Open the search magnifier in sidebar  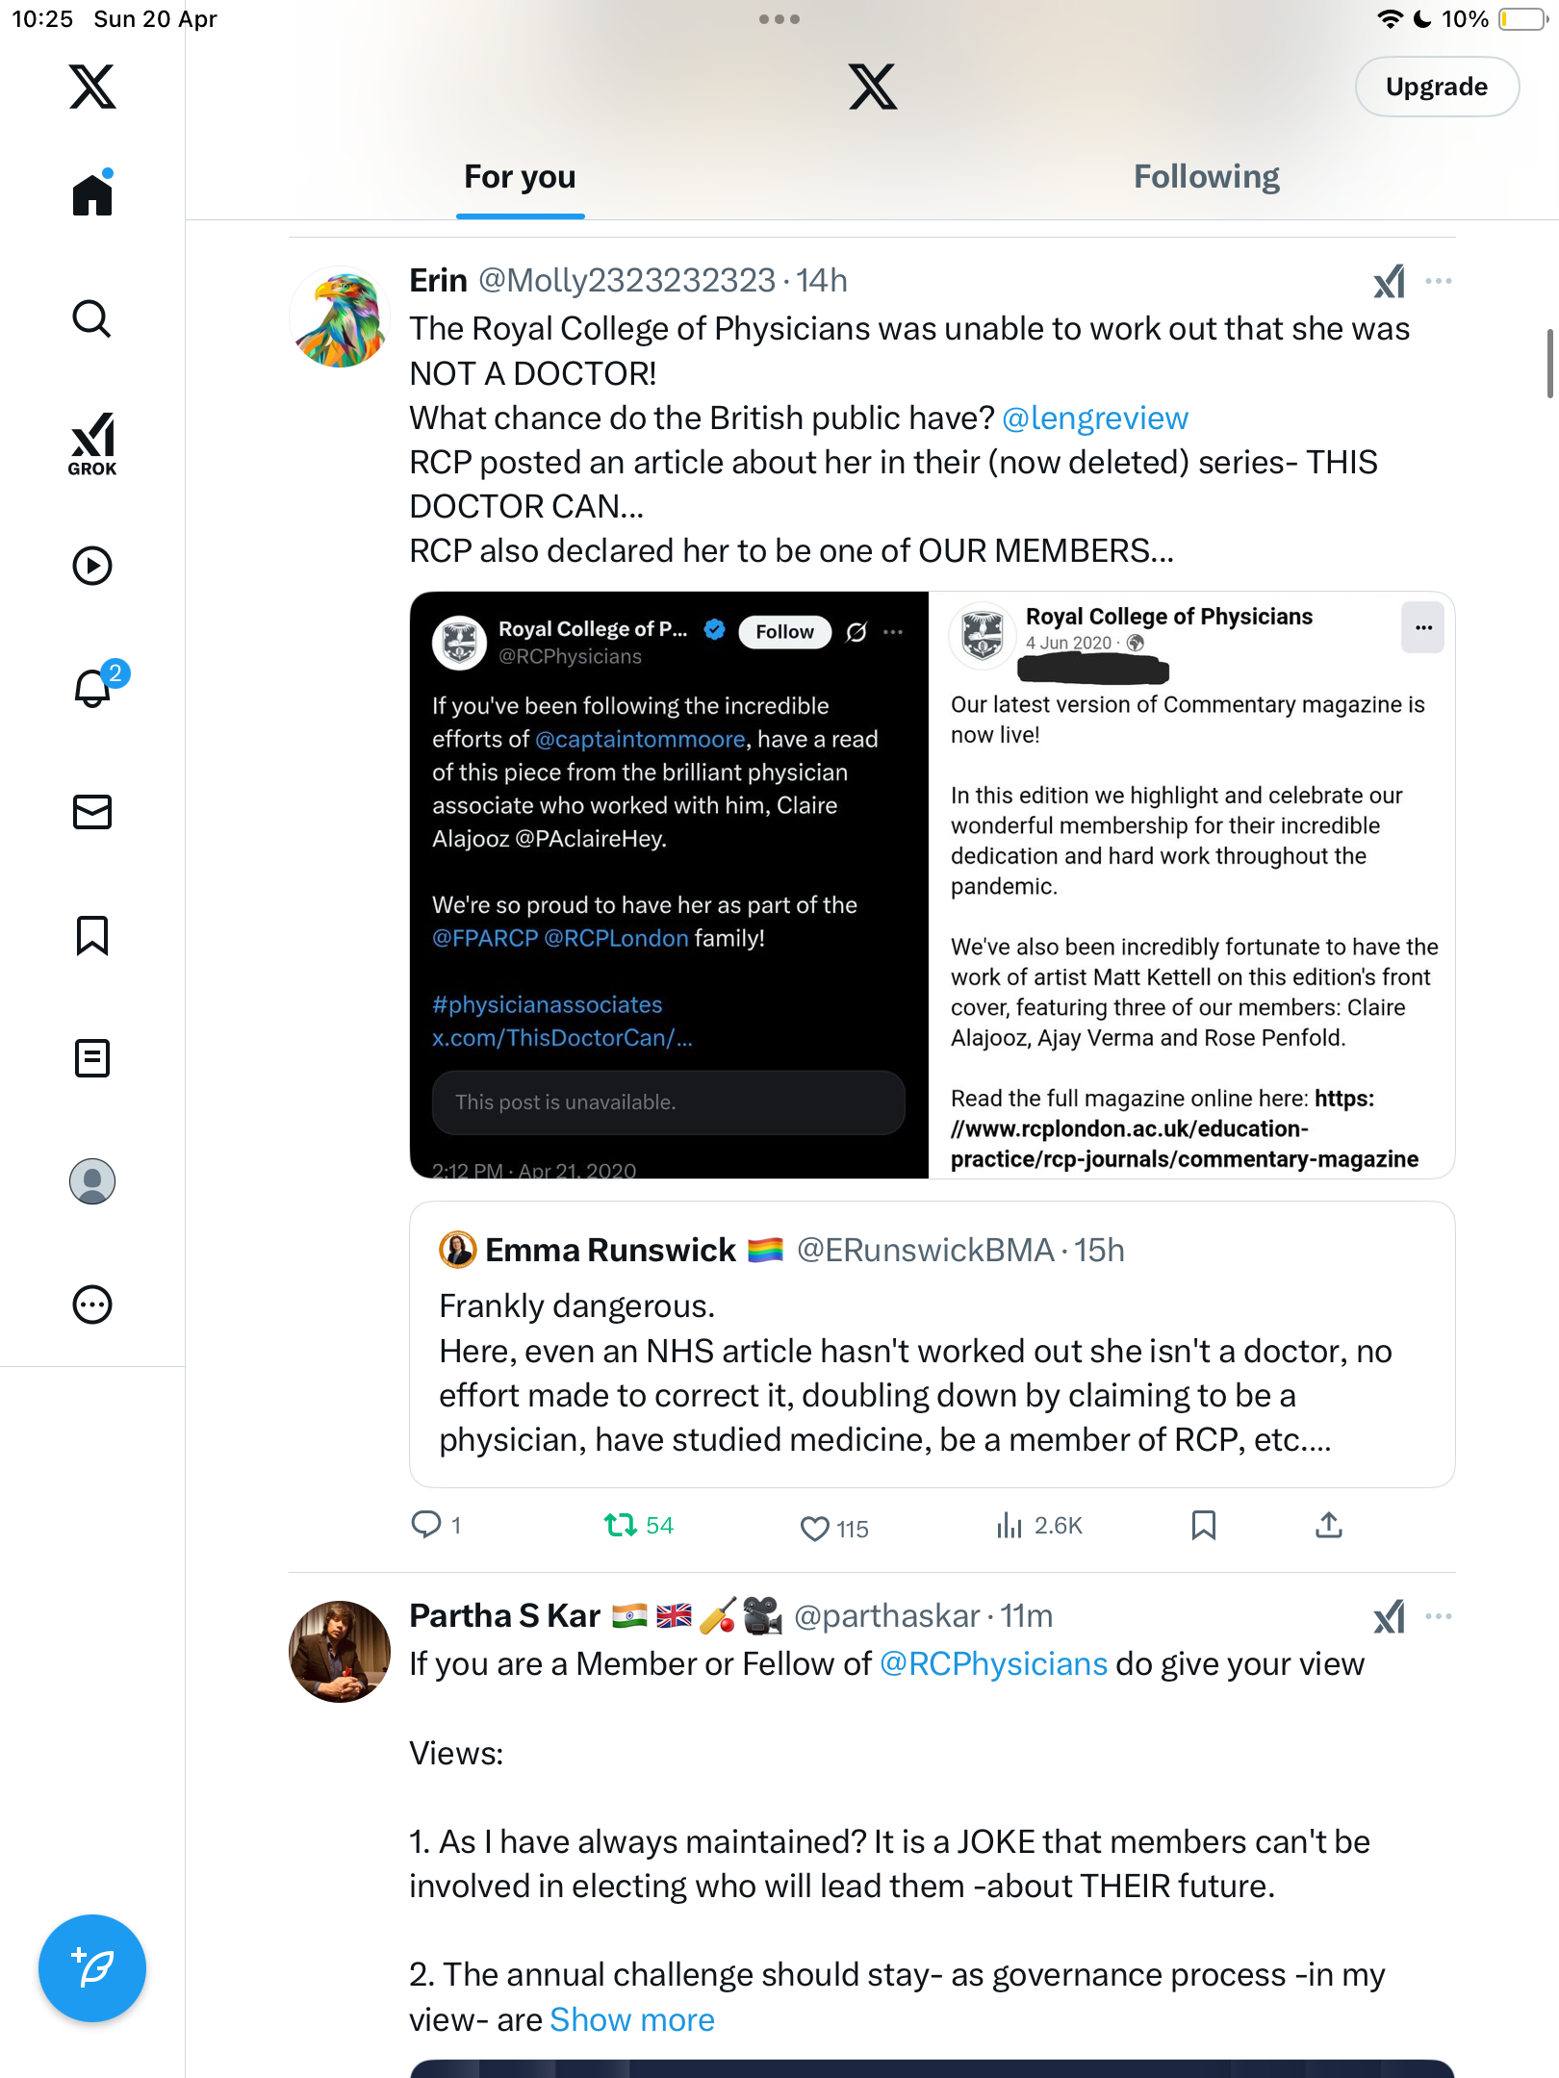[92, 318]
